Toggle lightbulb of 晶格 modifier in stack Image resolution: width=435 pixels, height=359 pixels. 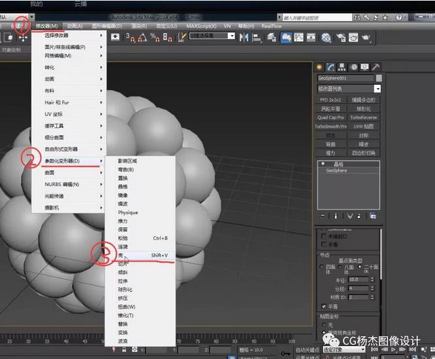[323, 164]
